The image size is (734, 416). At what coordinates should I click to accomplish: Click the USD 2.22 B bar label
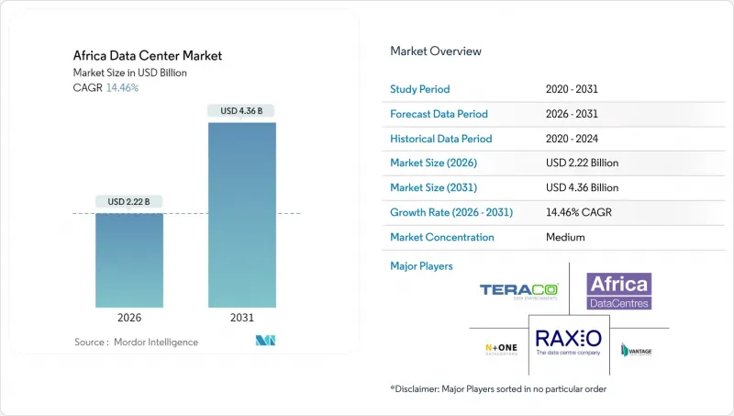click(129, 202)
